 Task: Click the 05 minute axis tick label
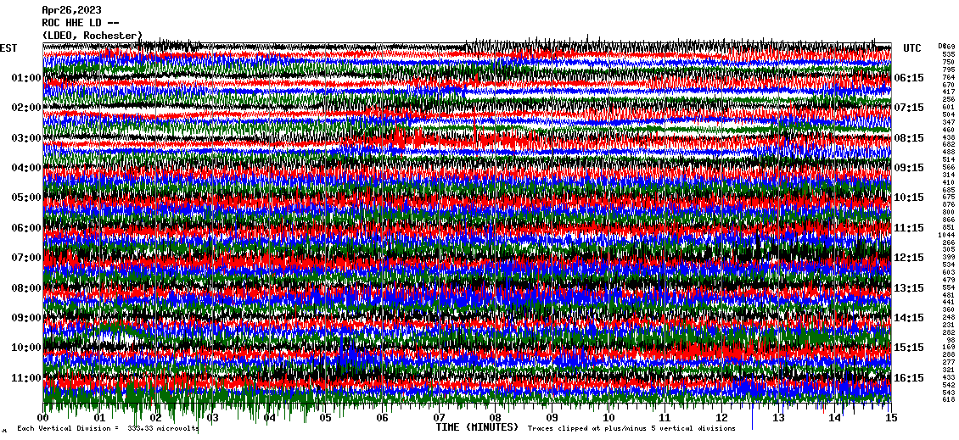[326, 418]
